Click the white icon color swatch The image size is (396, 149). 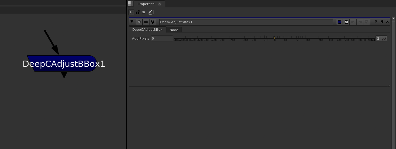click(346, 22)
